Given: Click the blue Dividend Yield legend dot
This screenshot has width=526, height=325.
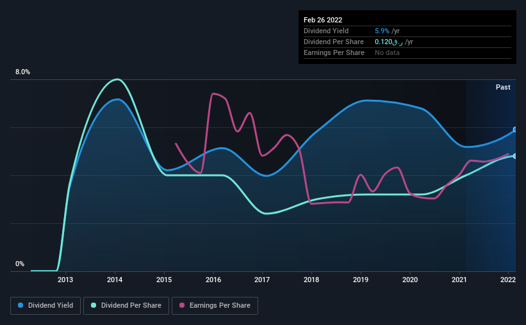Looking at the screenshot, I should (x=21, y=305).
